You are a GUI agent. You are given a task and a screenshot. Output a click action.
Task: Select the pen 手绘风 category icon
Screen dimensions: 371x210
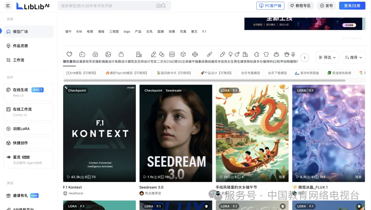pos(222,54)
